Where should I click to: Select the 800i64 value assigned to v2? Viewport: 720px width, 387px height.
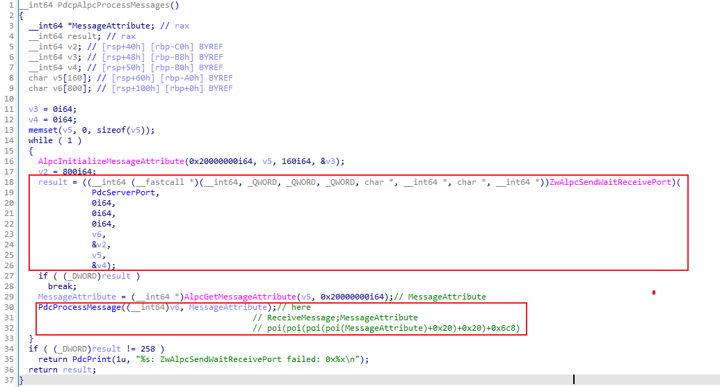(79, 172)
